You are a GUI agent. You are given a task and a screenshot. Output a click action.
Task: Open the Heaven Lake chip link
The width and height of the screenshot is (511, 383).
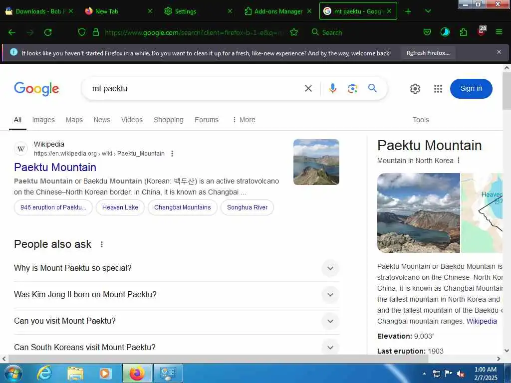120,207
